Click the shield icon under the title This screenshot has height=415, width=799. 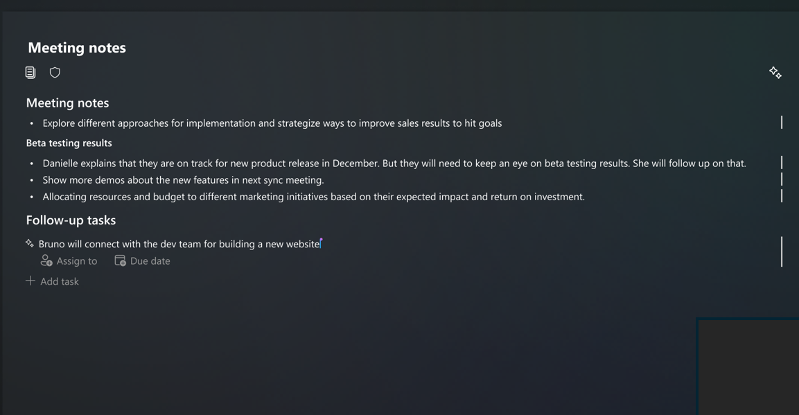pyautogui.click(x=55, y=72)
